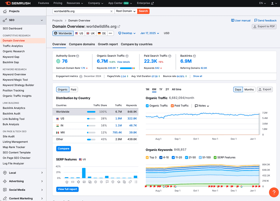The width and height of the screenshot is (280, 201).
Task: Switch to Growth report tab
Action: click(108, 44)
